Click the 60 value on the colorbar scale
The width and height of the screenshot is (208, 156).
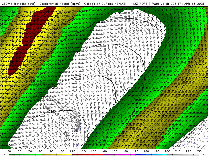(20, 151)
